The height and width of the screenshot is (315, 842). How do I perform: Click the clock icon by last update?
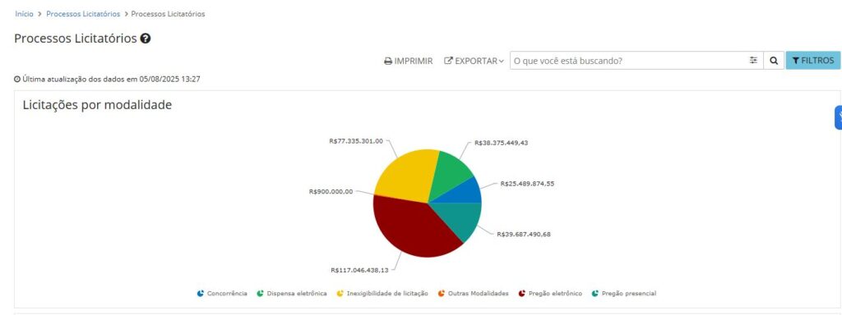click(18, 80)
